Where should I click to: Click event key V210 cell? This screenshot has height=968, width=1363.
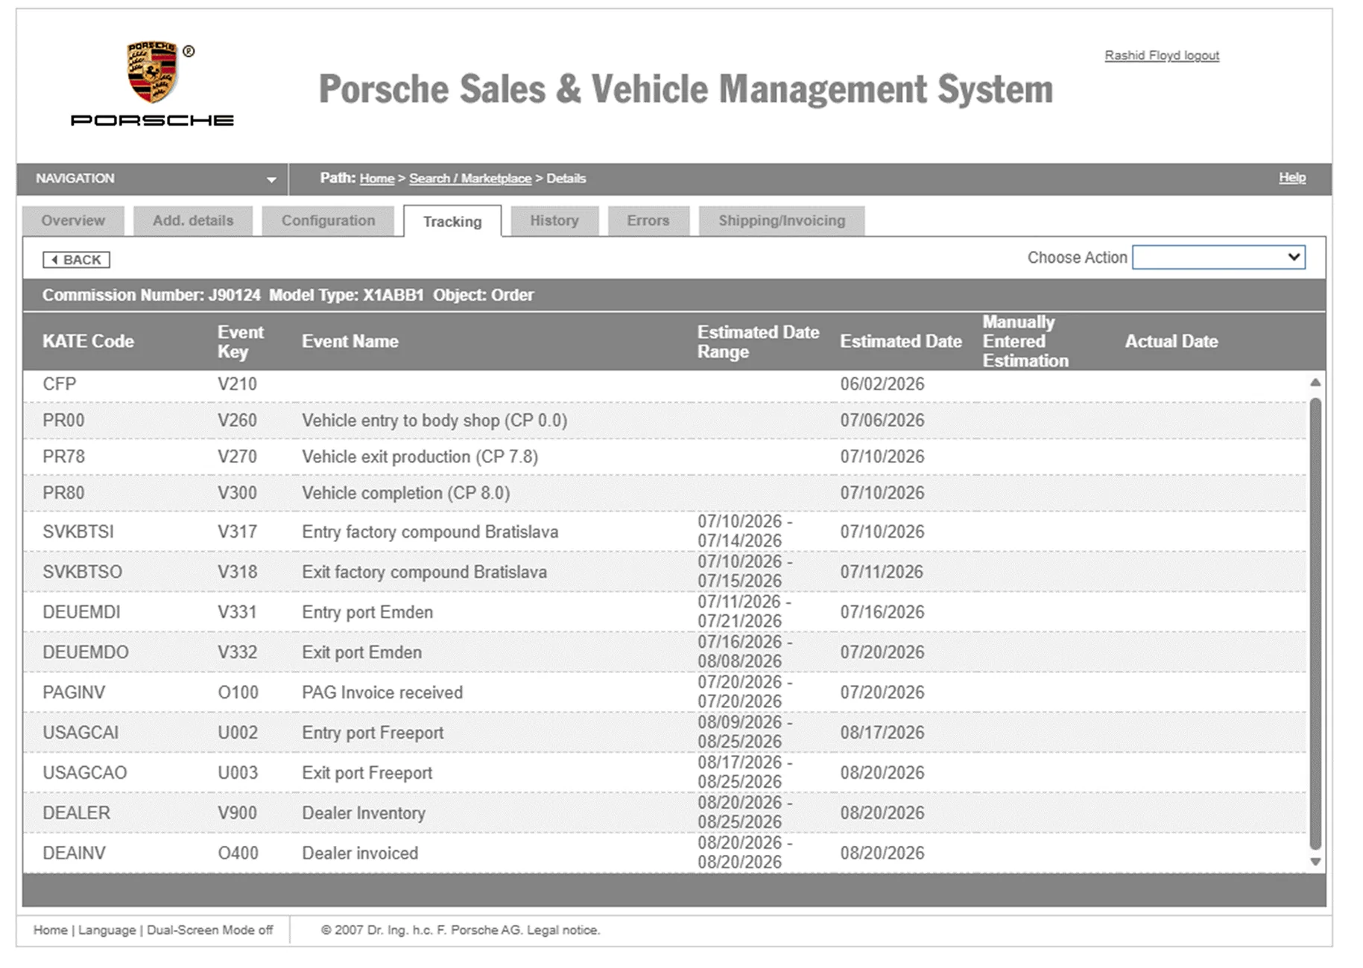237,384
